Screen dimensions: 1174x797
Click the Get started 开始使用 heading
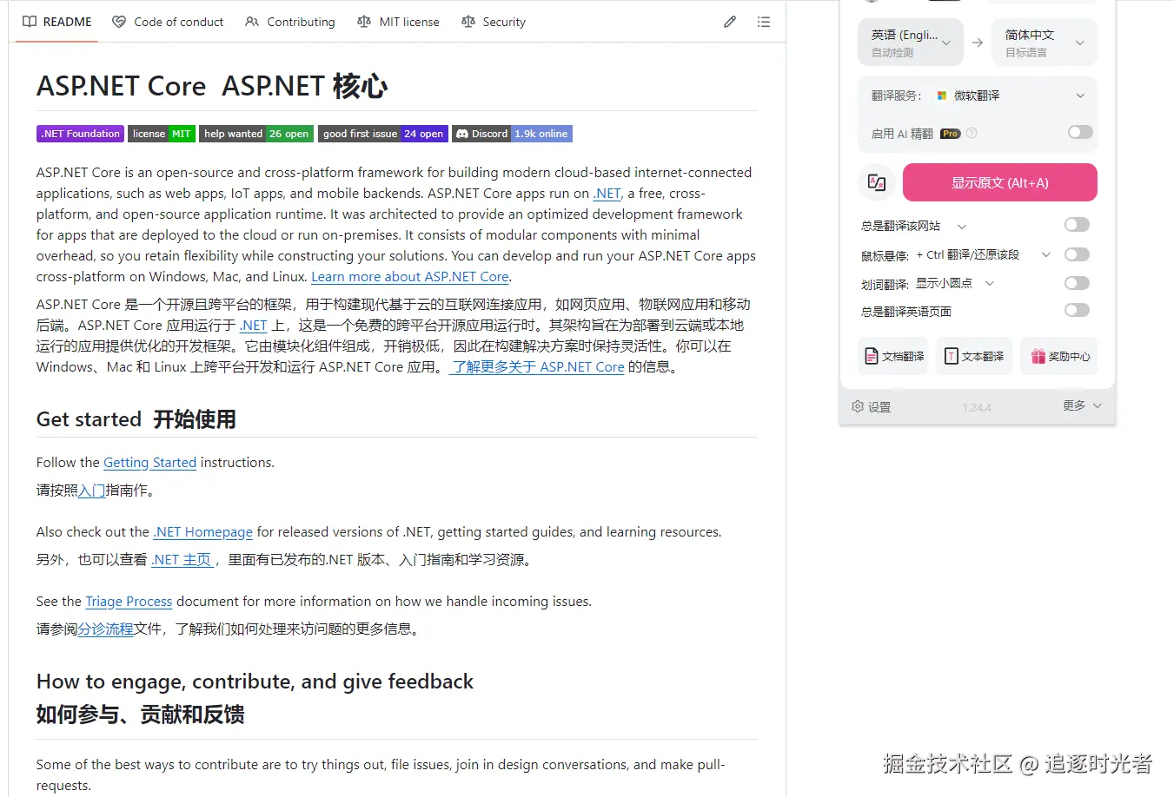136,419
